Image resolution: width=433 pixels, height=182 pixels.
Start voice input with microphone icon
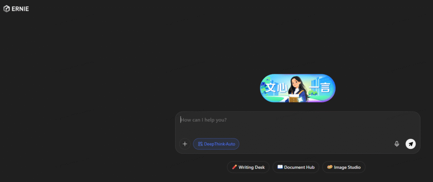(x=397, y=144)
